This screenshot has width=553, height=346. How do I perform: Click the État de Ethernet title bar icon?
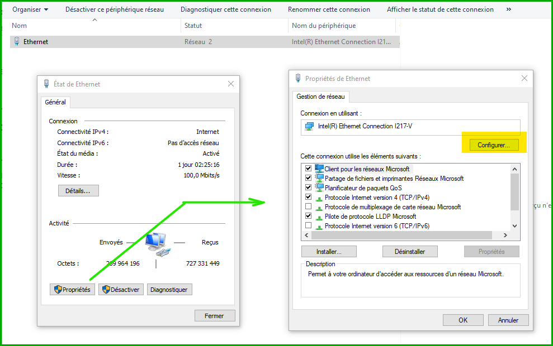pyautogui.click(x=46, y=84)
